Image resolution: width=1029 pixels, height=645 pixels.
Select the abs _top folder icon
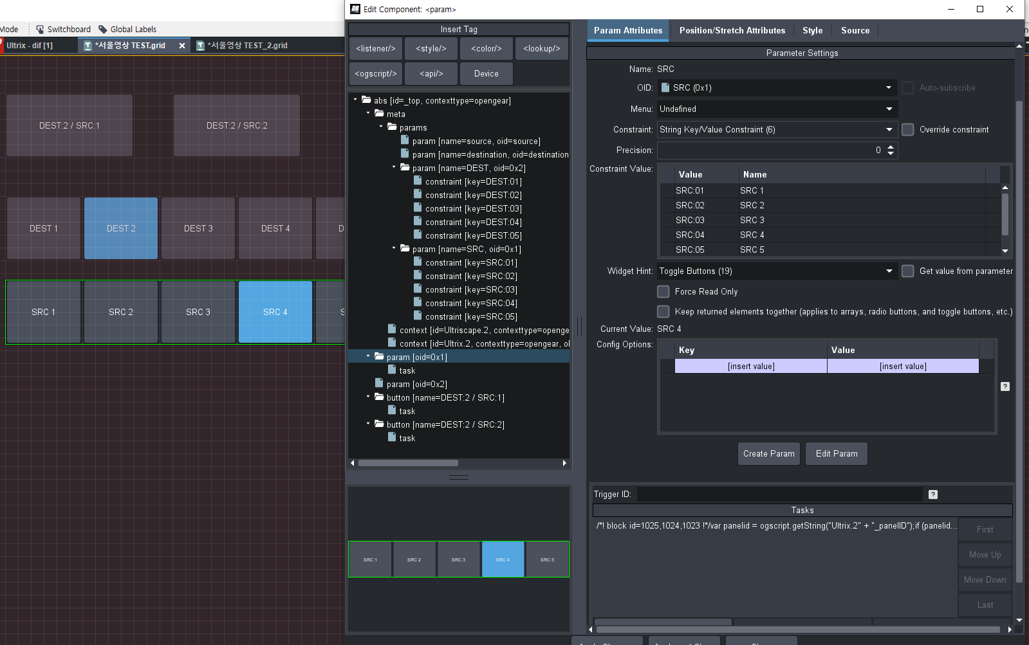(366, 100)
